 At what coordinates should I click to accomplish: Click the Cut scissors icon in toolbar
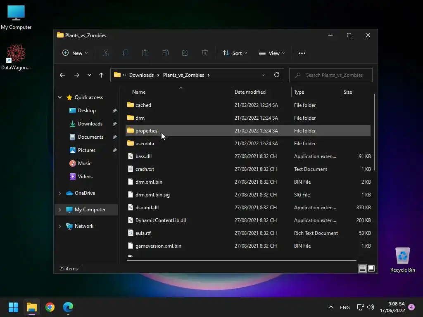pyautogui.click(x=105, y=53)
